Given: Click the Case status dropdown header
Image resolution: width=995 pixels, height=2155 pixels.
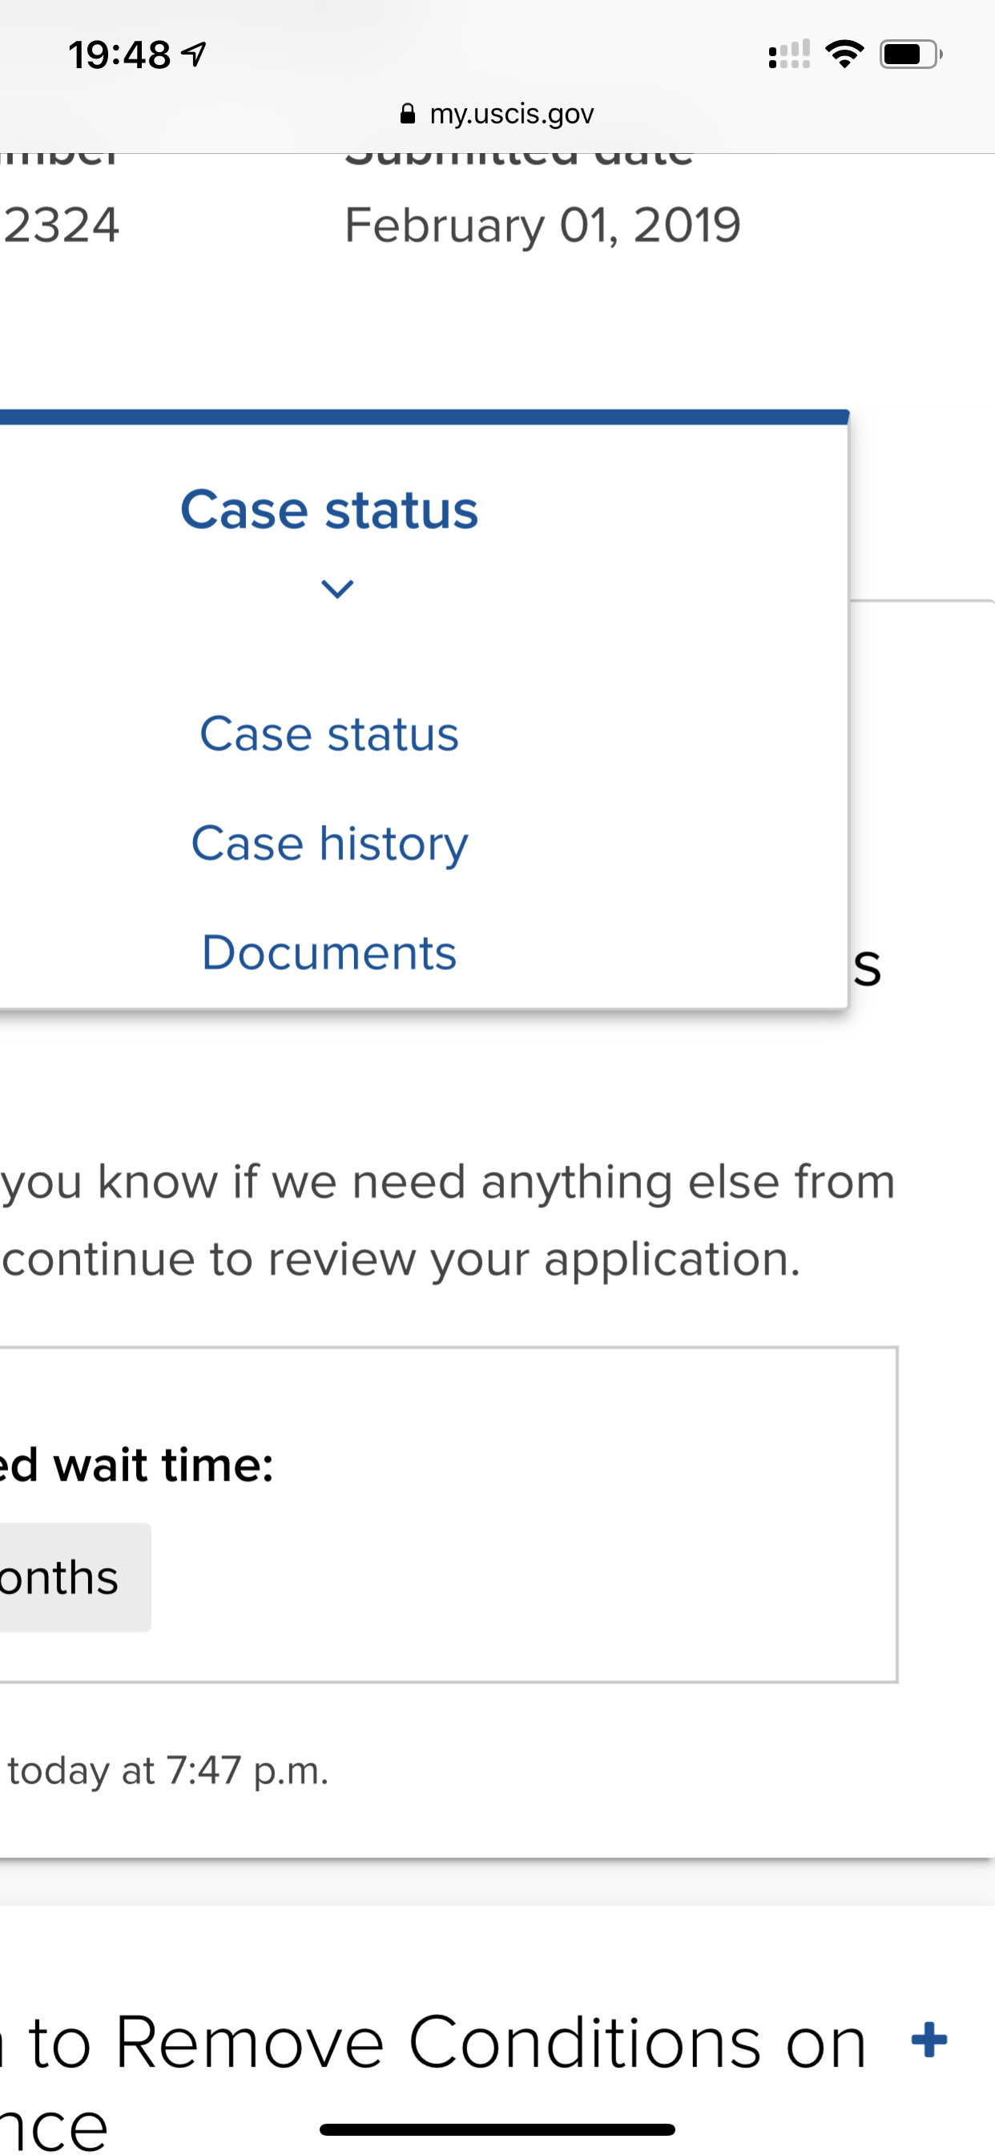Looking at the screenshot, I should pos(329,508).
